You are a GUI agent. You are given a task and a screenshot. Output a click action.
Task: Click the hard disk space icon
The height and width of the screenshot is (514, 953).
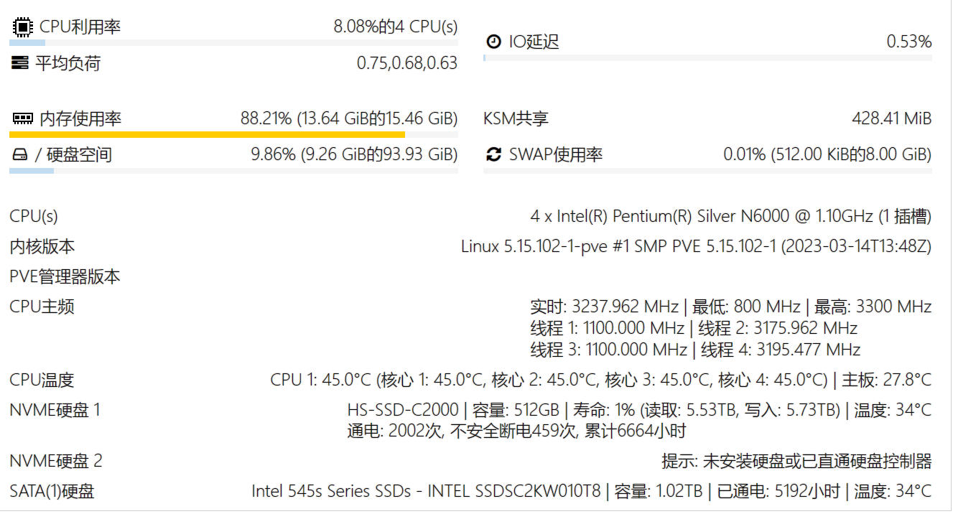pyautogui.click(x=19, y=154)
